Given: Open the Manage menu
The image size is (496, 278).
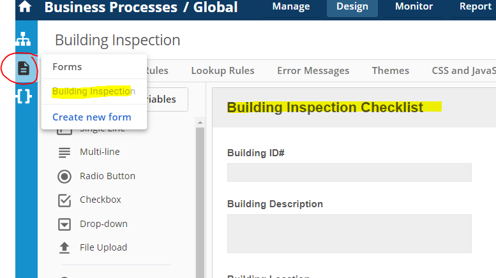Looking at the screenshot, I should click(x=291, y=6).
